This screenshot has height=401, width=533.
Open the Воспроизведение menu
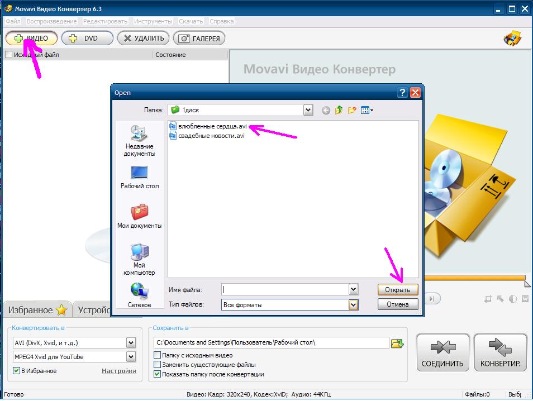point(51,21)
